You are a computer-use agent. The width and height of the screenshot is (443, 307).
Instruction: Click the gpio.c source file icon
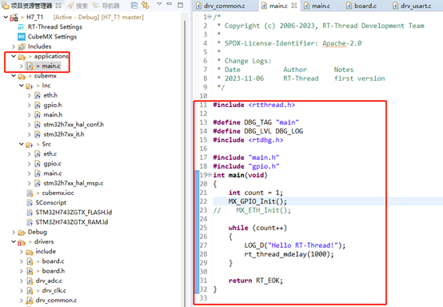click(38, 164)
